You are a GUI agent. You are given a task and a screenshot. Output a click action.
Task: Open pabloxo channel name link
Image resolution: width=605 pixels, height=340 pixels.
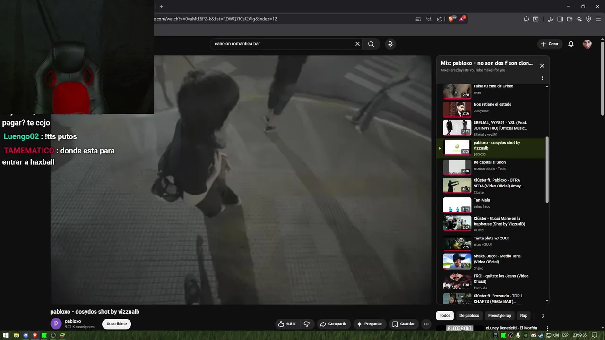pos(73,321)
